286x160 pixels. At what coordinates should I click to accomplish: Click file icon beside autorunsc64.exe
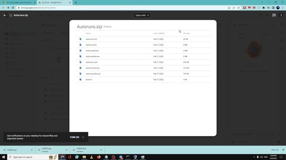80,68
